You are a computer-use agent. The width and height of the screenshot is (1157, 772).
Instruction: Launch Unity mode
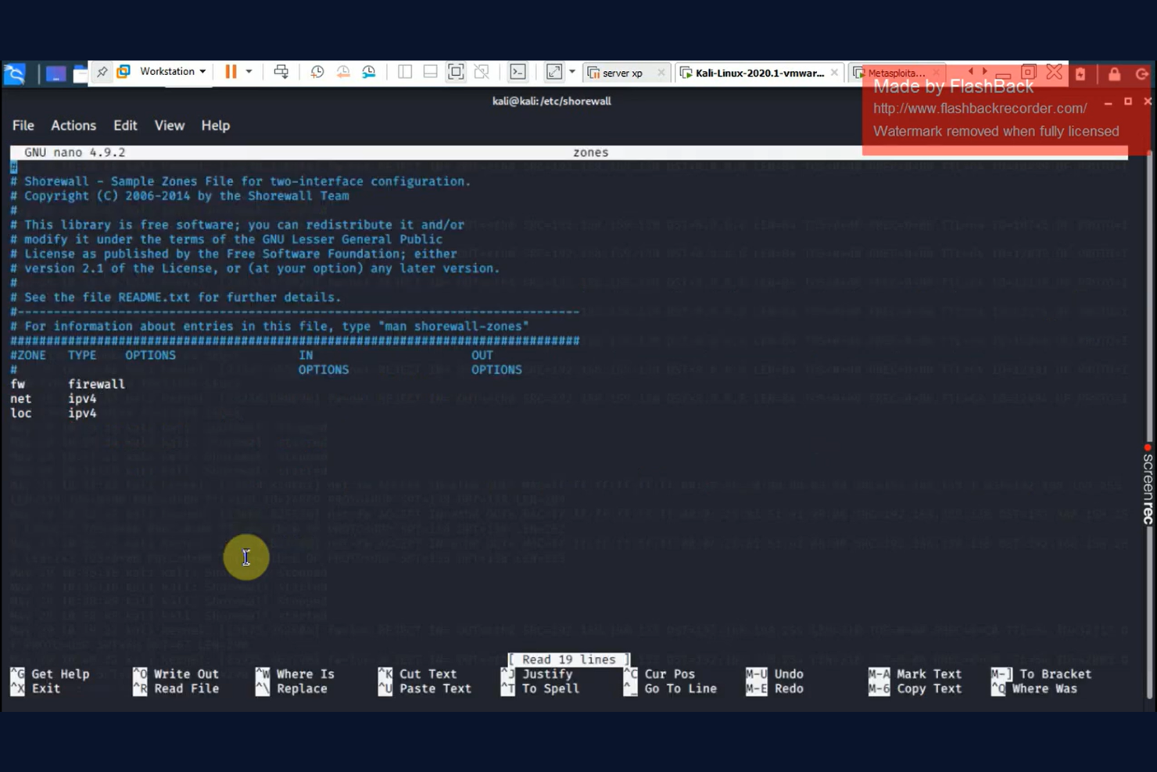coord(482,72)
